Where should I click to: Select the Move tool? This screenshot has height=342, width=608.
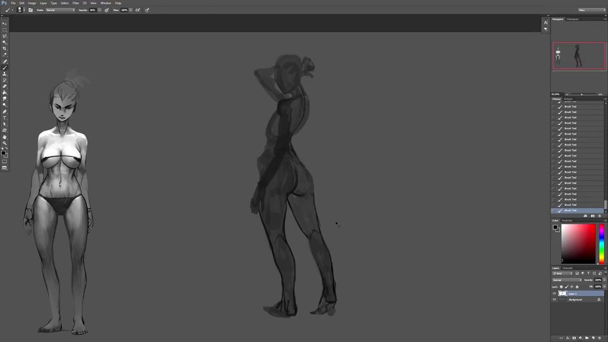click(4, 23)
